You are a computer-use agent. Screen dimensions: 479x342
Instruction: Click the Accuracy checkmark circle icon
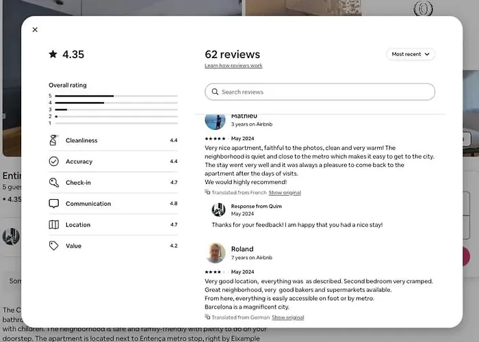pyautogui.click(x=54, y=161)
